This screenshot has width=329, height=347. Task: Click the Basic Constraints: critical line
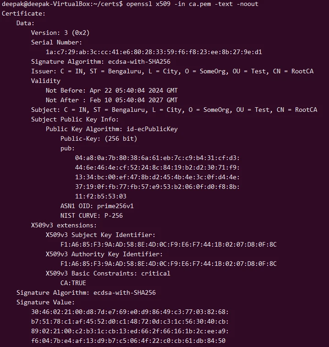coord(108,273)
